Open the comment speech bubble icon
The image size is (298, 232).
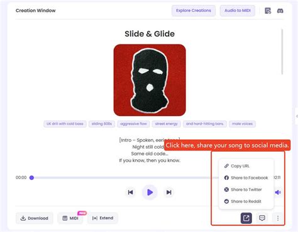(262, 218)
